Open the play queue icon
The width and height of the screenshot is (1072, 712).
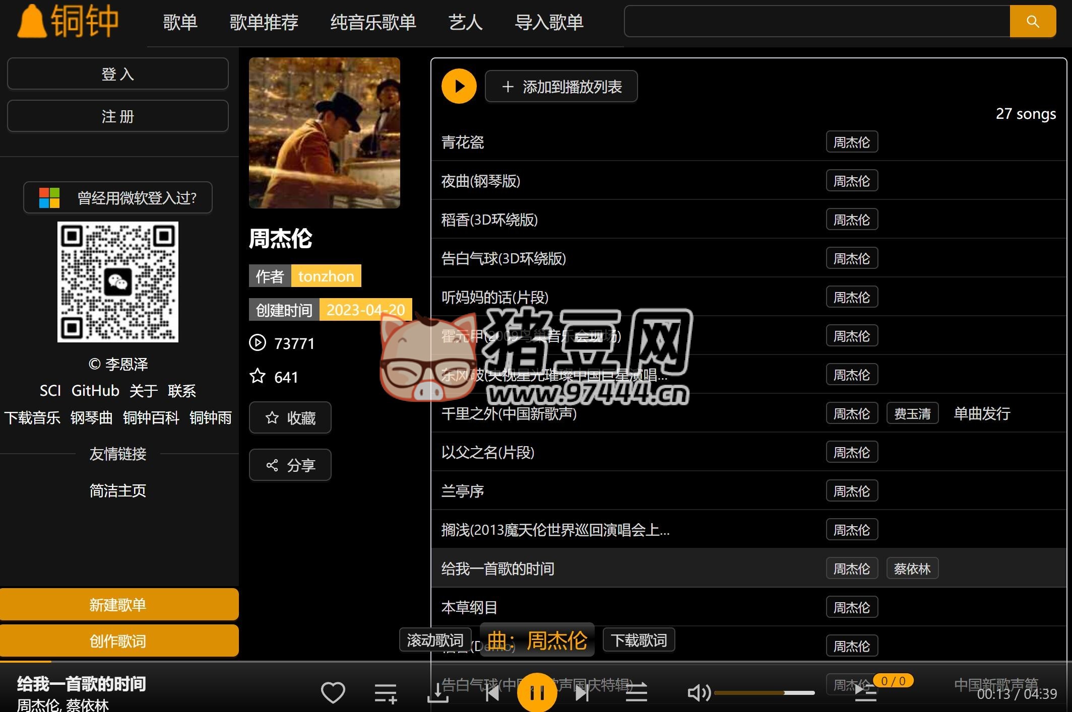tap(866, 693)
